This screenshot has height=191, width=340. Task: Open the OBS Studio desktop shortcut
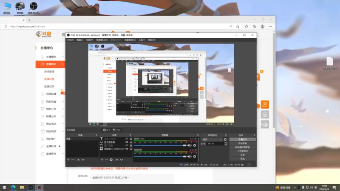pyautogui.click(x=34, y=8)
